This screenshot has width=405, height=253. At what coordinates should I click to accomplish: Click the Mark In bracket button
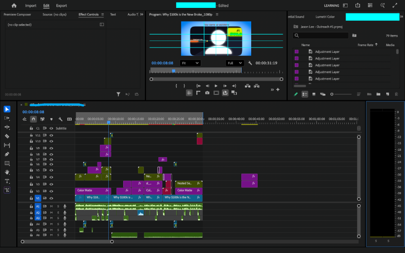[x=176, y=85]
